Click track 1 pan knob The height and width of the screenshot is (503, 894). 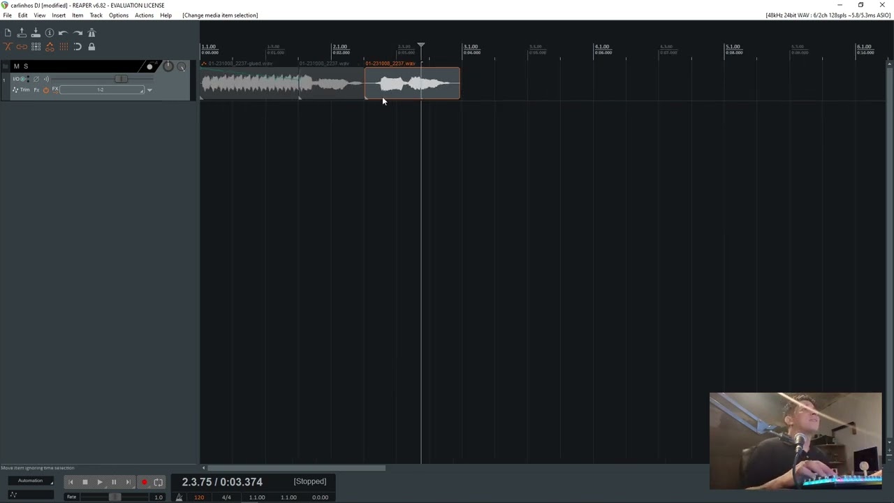tap(168, 66)
